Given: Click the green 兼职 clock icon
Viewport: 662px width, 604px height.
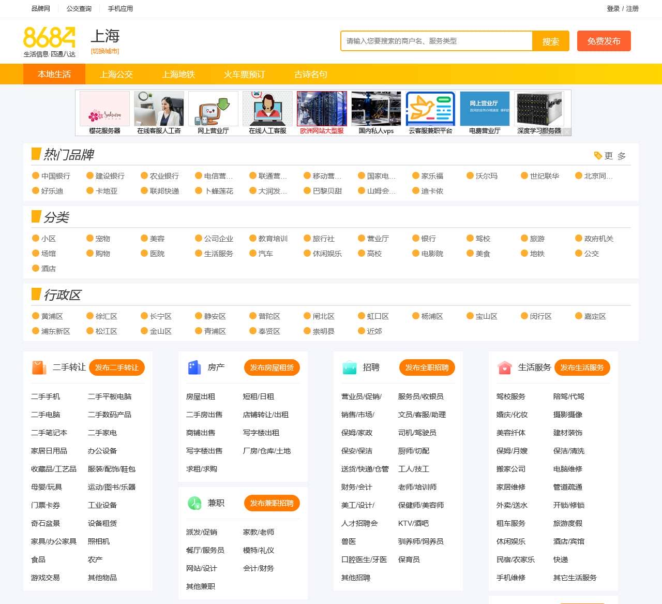Looking at the screenshot, I should 194,503.
